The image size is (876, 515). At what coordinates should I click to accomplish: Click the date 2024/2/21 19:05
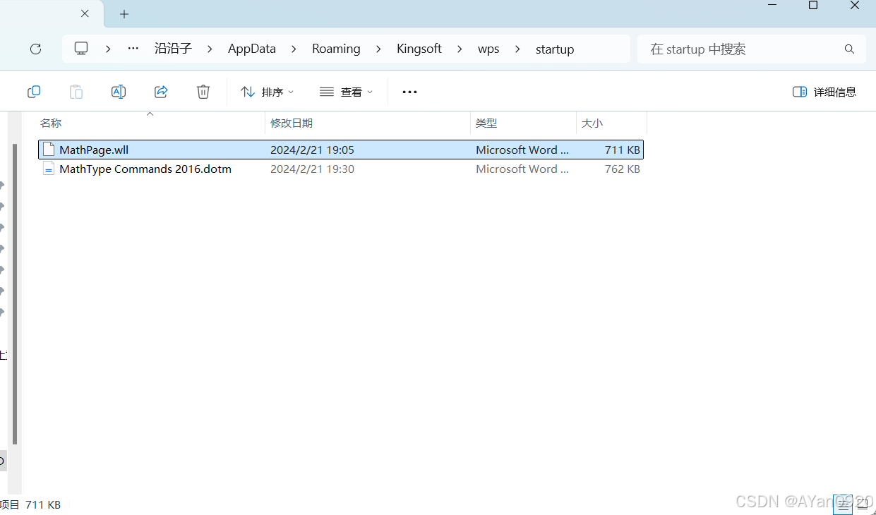point(312,150)
